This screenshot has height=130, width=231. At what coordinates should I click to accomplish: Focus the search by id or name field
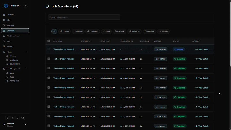coord(84,17)
